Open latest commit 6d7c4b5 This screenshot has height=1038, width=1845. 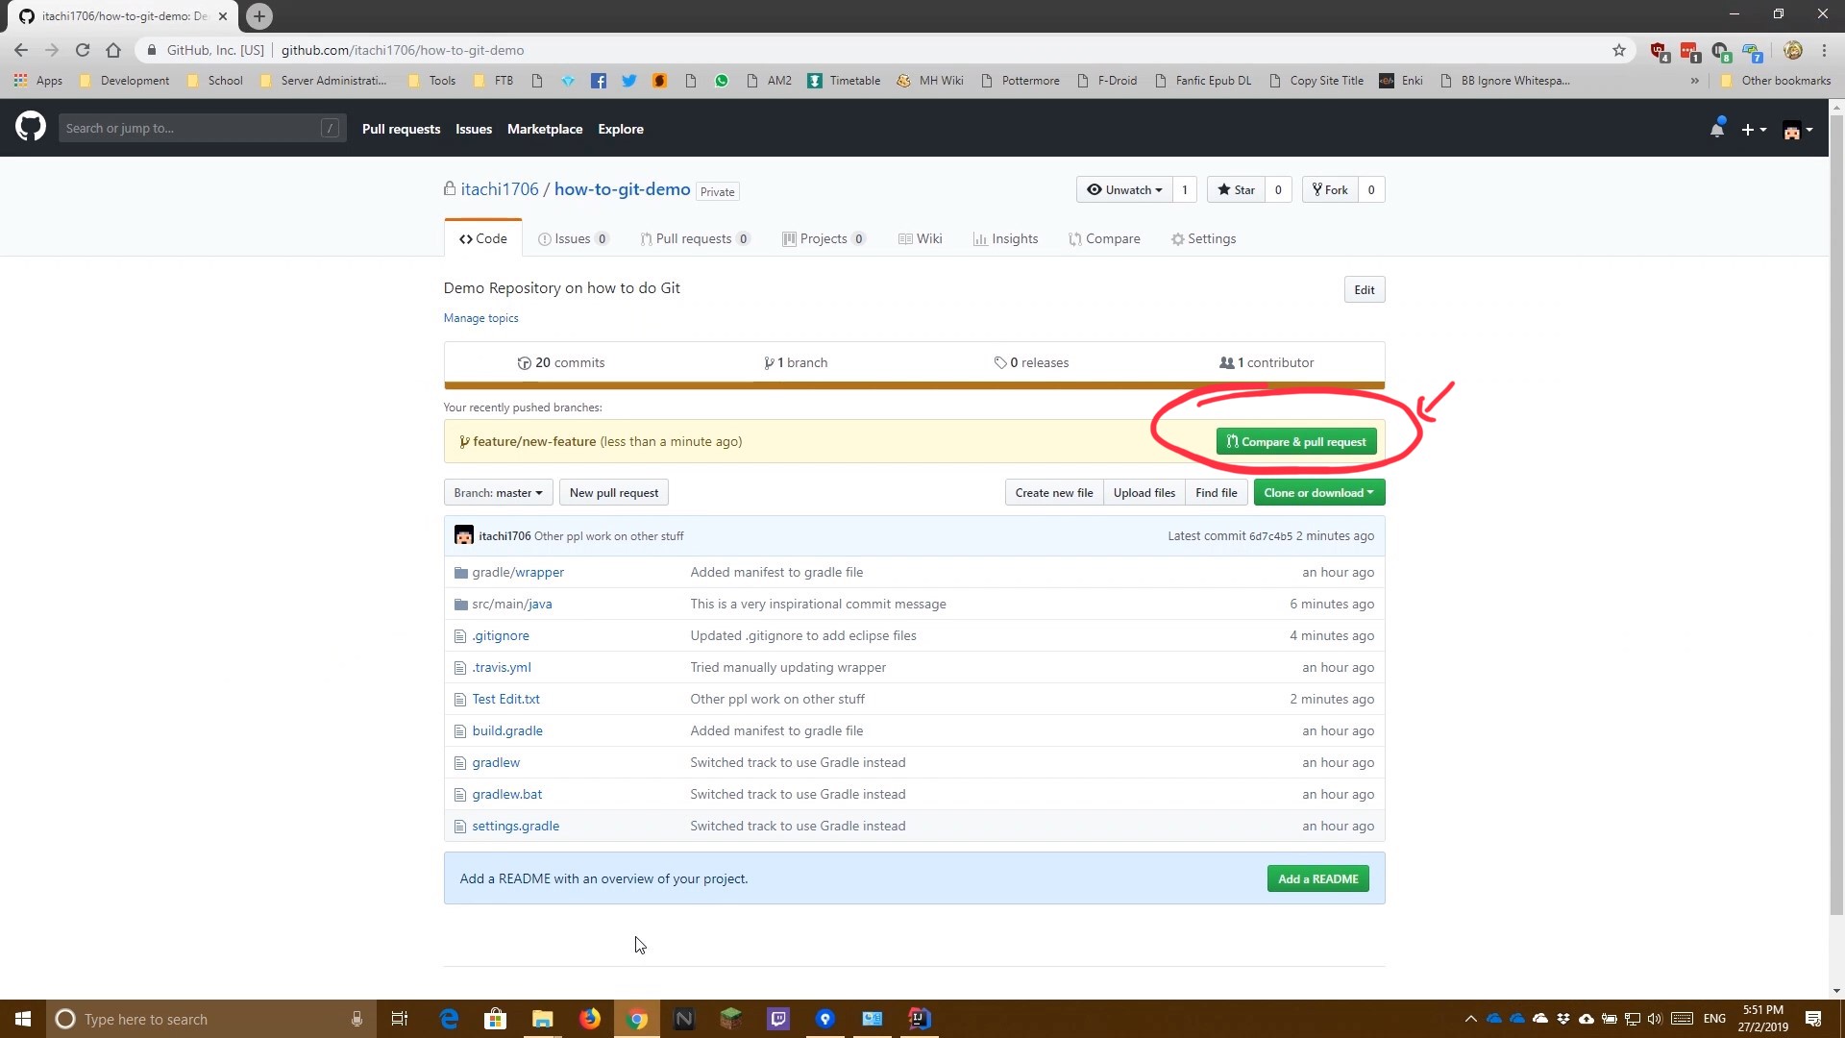pos(1270,536)
